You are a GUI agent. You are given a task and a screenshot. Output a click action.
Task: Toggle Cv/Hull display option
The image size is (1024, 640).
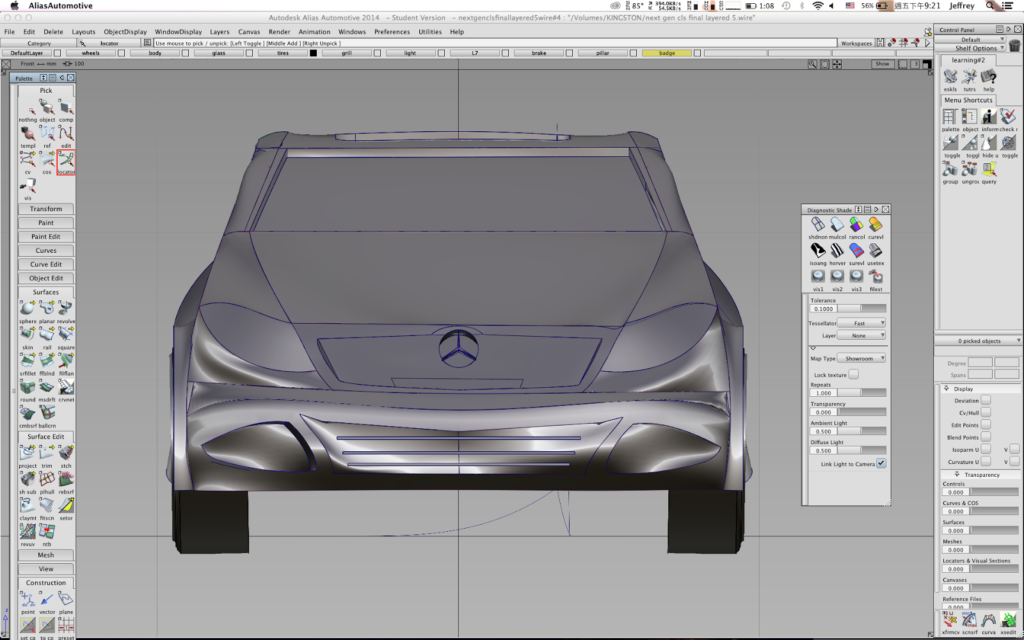986,412
